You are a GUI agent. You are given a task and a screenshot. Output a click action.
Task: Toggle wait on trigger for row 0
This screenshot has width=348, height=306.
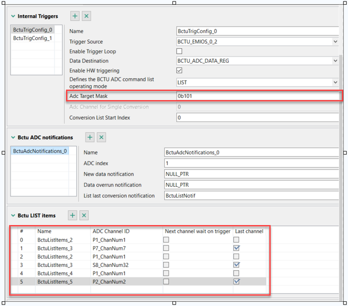pos(166,240)
